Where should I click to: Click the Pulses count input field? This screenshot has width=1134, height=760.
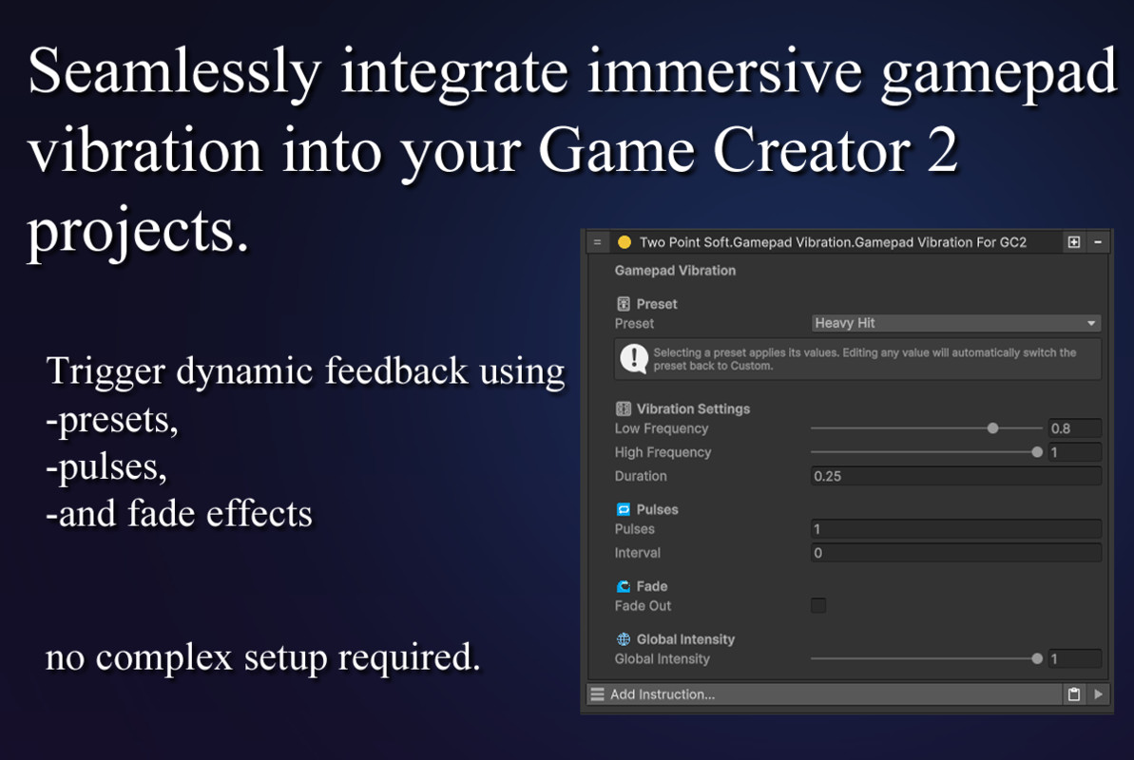[x=956, y=528]
